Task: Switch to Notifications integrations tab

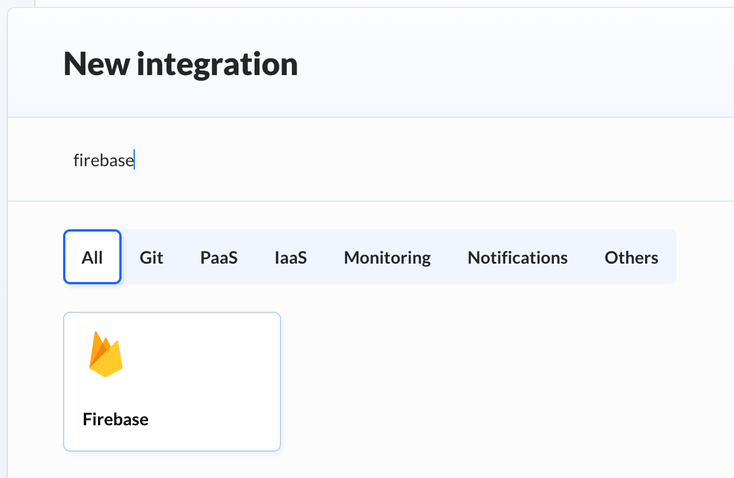Action: [517, 257]
